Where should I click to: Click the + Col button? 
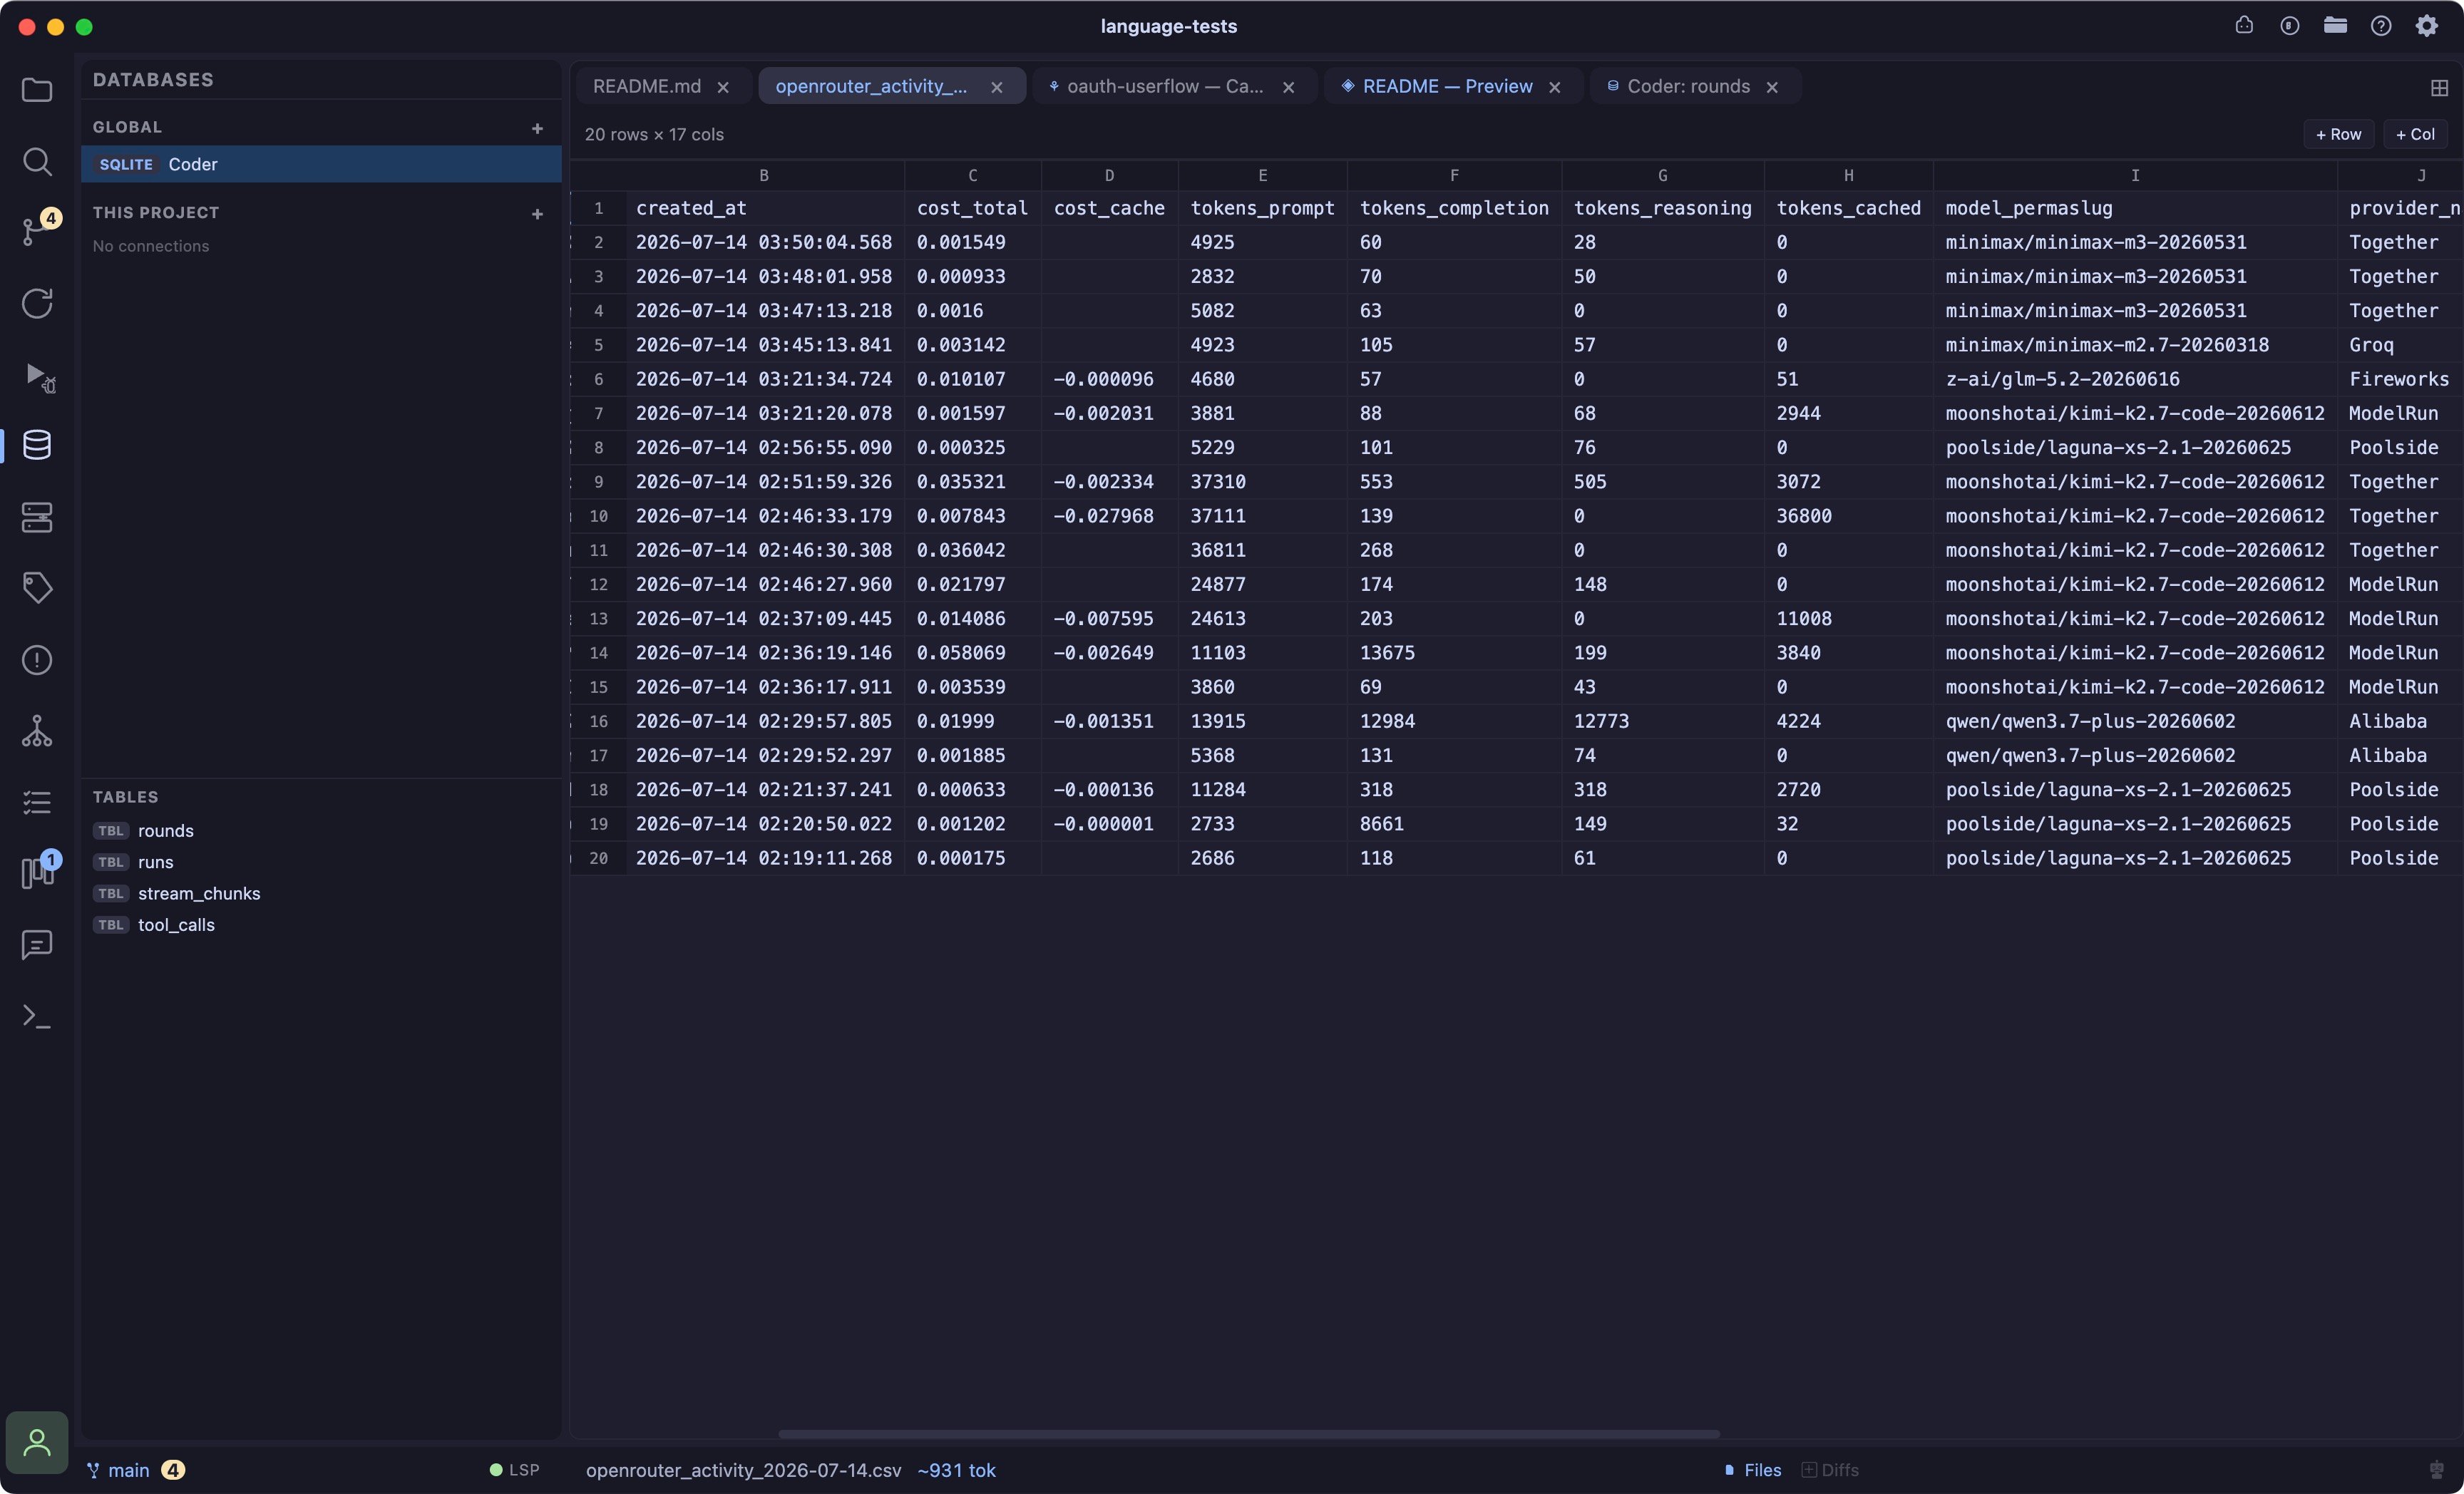[x=2415, y=134]
